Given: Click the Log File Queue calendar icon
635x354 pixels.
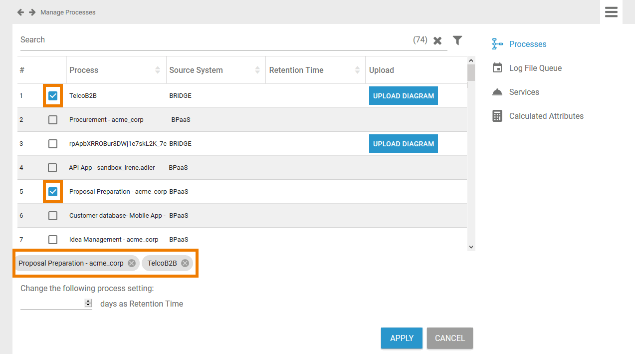Looking at the screenshot, I should coord(497,68).
